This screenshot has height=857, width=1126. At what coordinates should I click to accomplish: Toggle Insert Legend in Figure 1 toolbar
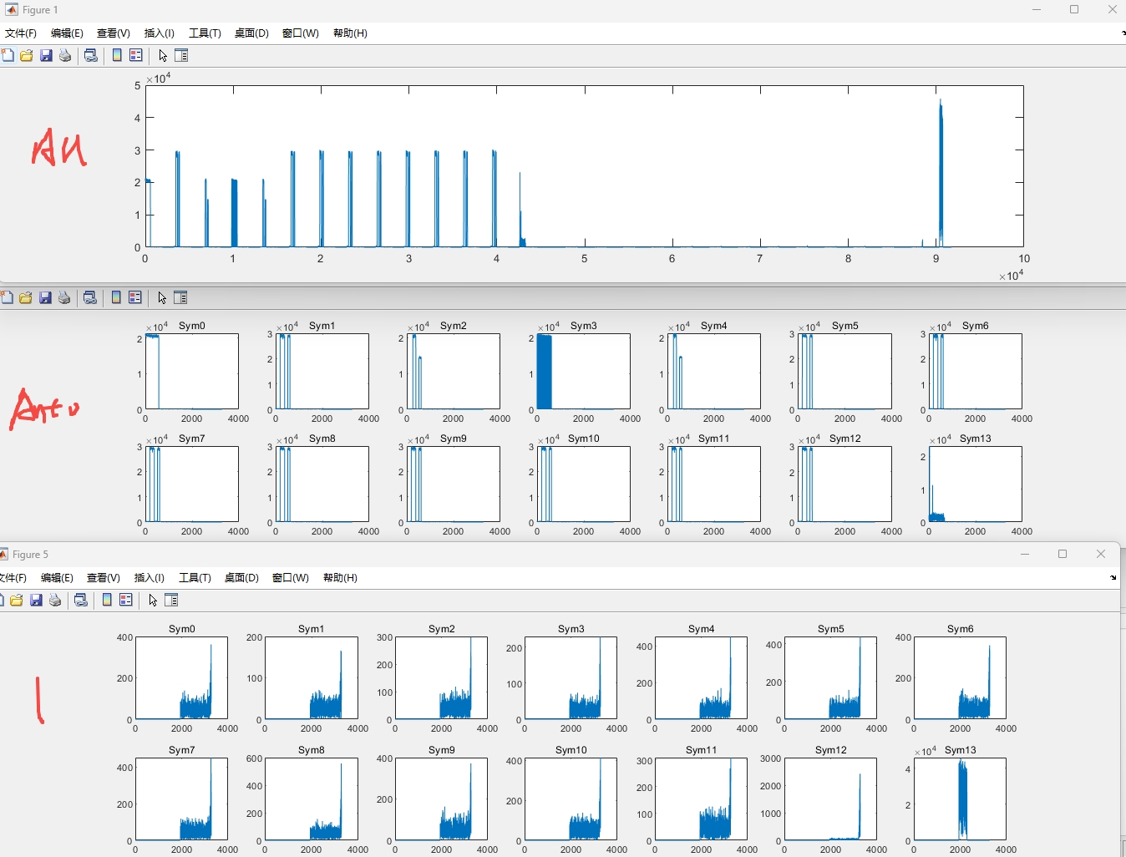coord(136,55)
